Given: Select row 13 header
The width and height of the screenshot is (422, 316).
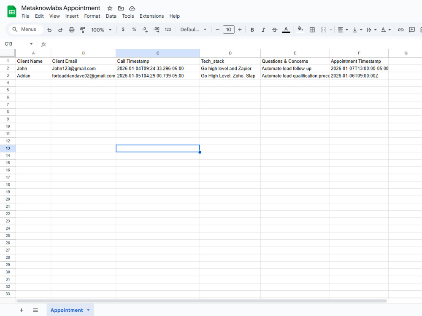Looking at the screenshot, I should (x=8, y=148).
